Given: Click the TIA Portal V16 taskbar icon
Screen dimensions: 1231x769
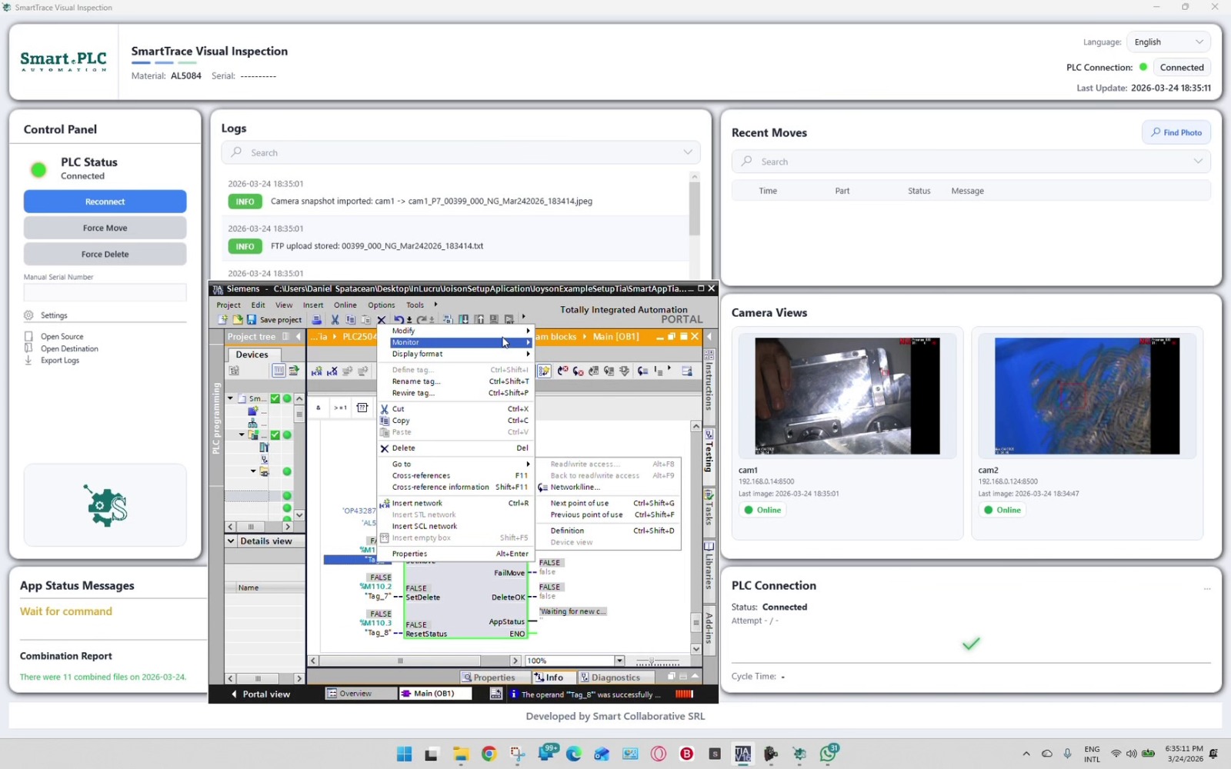Looking at the screenshot, I should [x=742, y=754].
